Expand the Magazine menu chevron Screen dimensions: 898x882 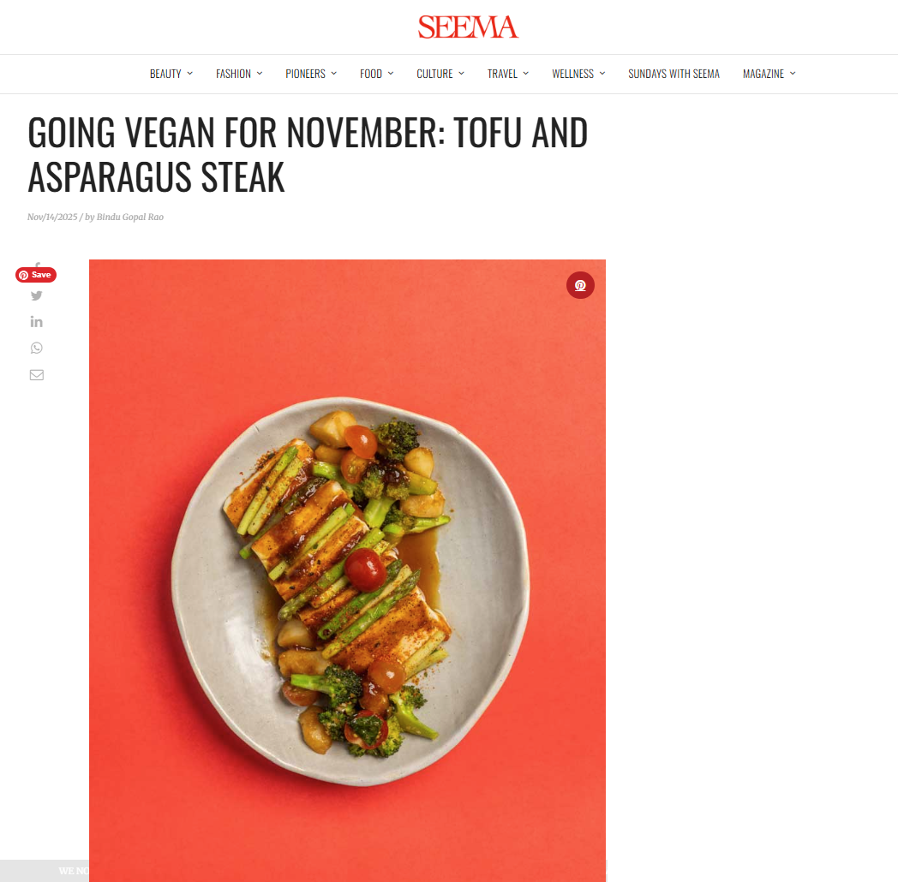(793, 74)
